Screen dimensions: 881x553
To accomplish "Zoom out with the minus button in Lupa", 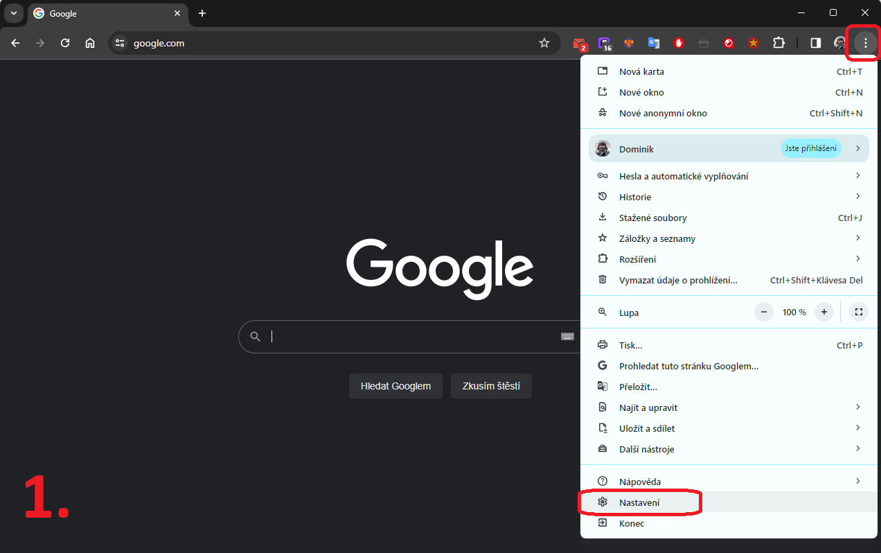I will (x=764, y=313).
